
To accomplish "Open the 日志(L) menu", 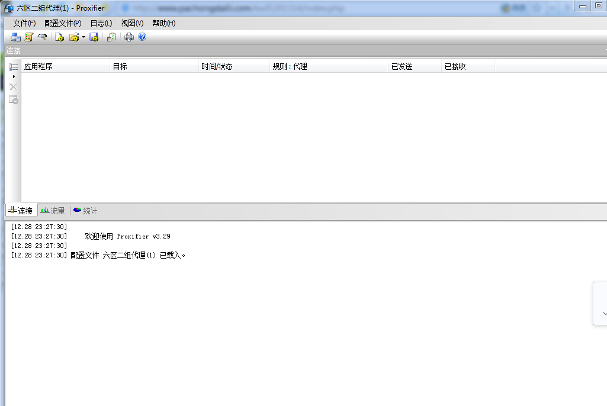I will coord(101,23).
